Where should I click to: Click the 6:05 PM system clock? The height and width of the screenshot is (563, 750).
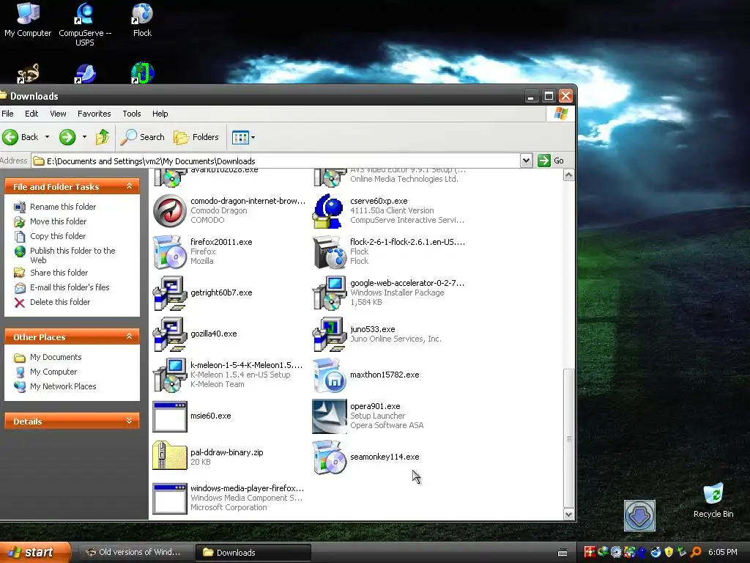722,553
